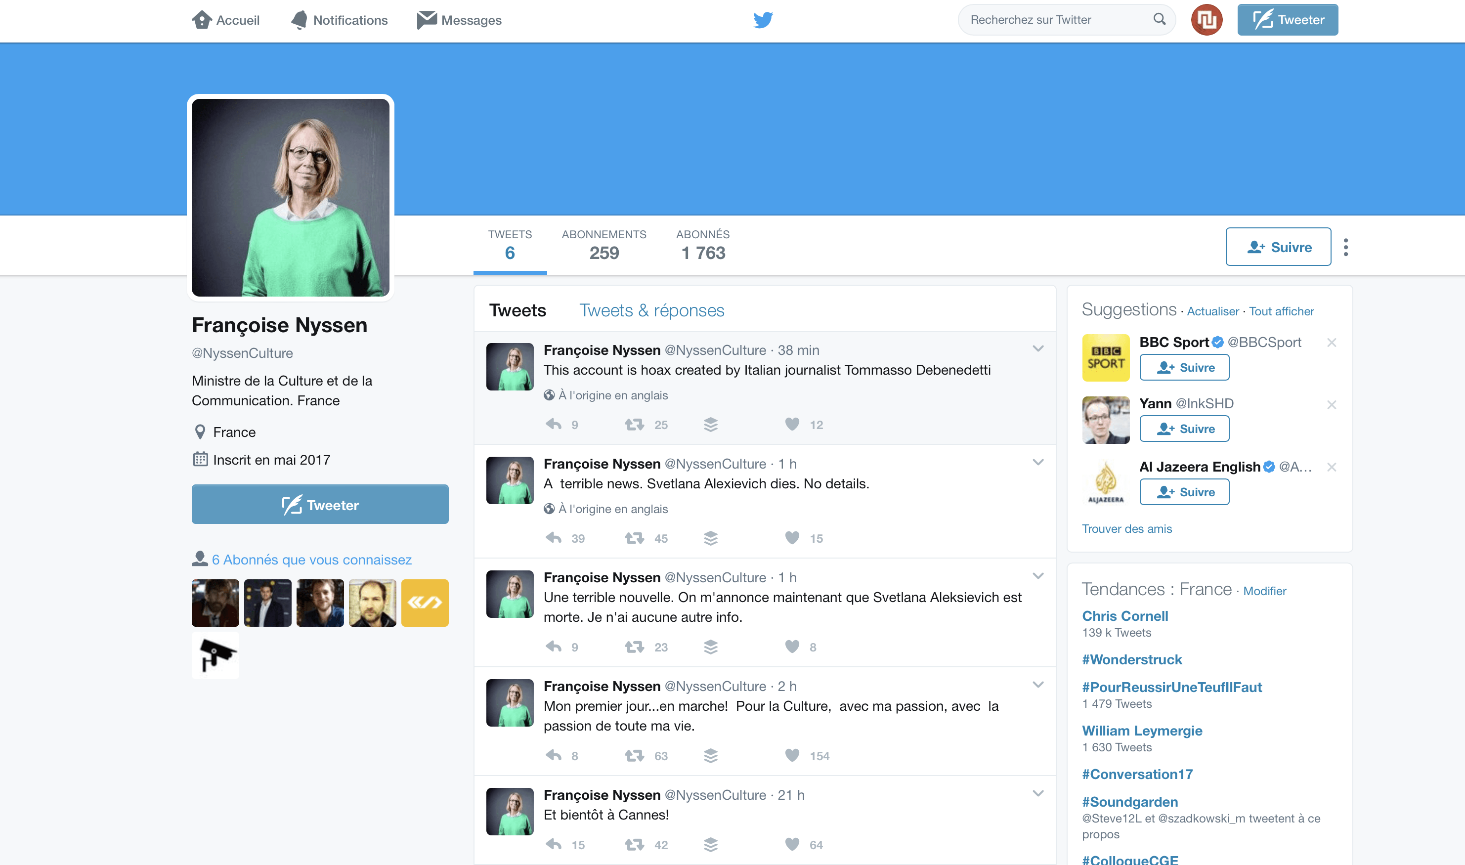Click Buffer icon on English Alexievich tweet
Viewport: 1465px width, 865px height.
click(710, 538)
